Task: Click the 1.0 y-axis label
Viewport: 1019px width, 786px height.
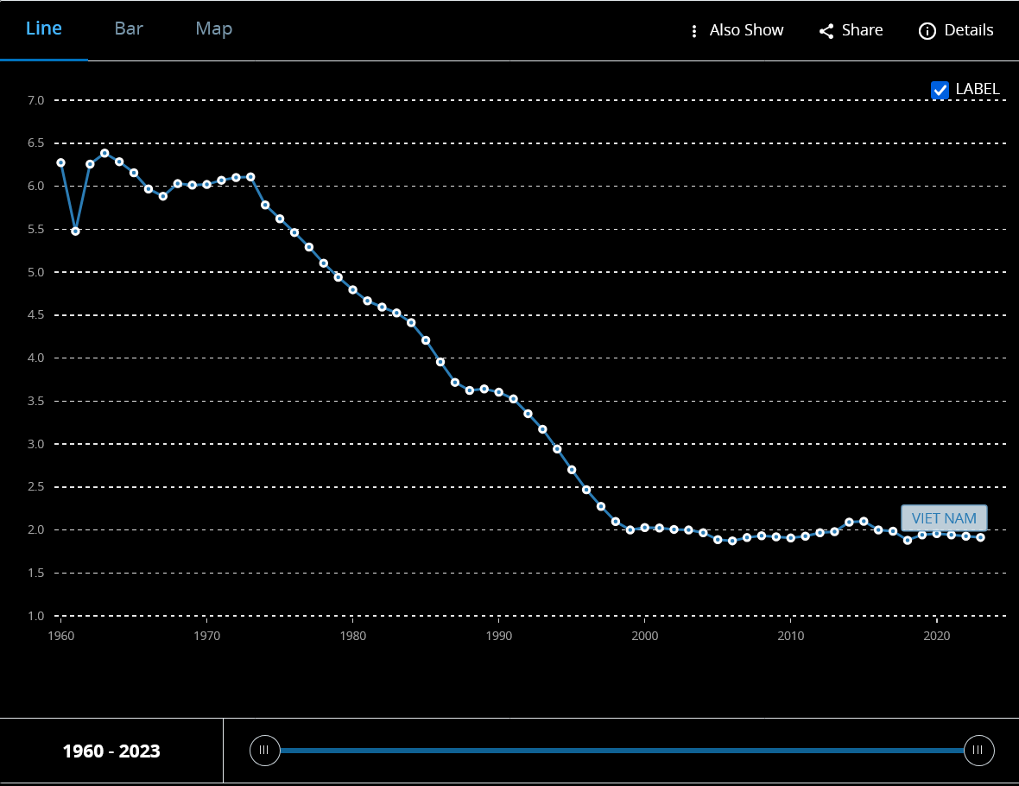Action: click(35, 616)
